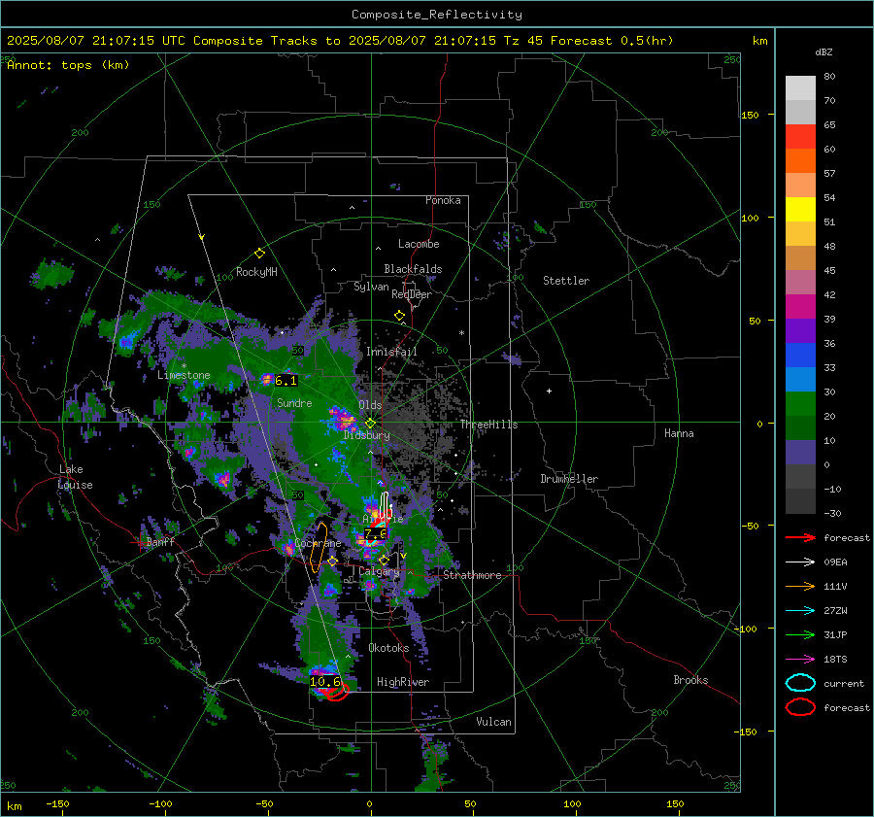
Task: Click the ThreeHills city label
Action: coord(488,425)
